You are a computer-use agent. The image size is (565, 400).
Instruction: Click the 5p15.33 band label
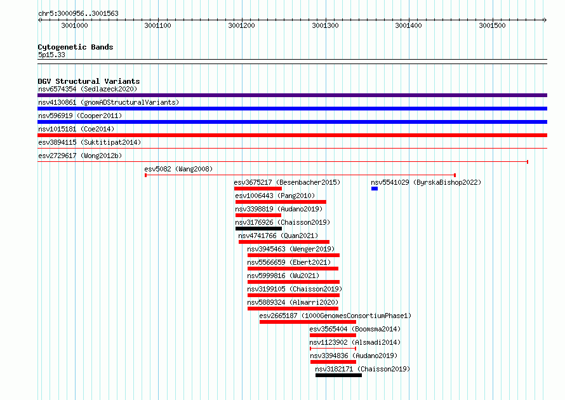(51, 55)
